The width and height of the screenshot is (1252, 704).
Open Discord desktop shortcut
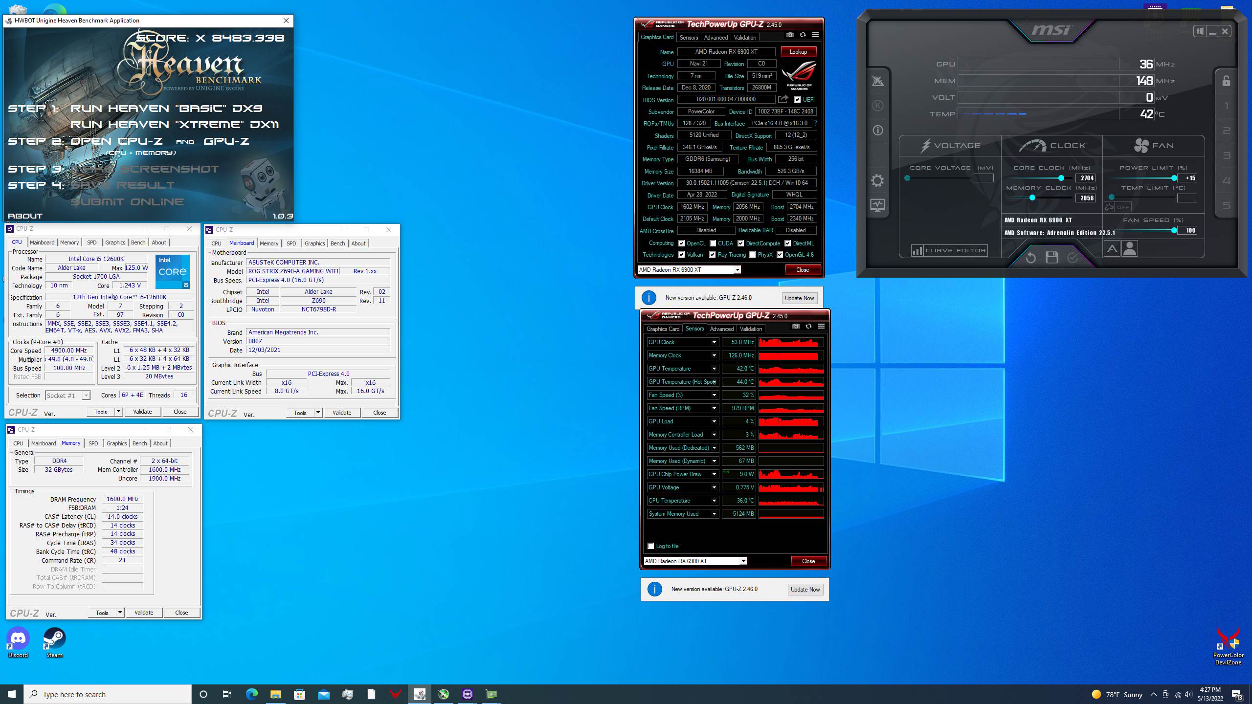18,643
